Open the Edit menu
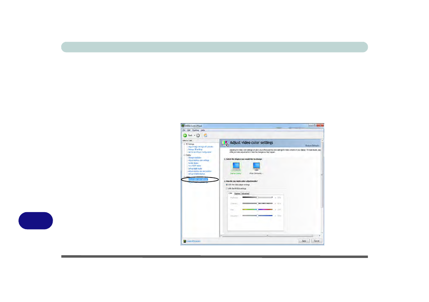The width and height of the screenshot is (429, 302). [189, 130]
